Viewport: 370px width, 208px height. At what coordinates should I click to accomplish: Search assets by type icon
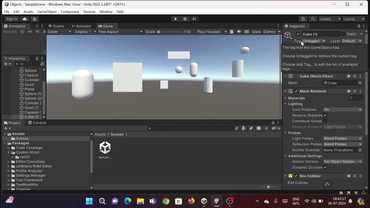point(244,128)
